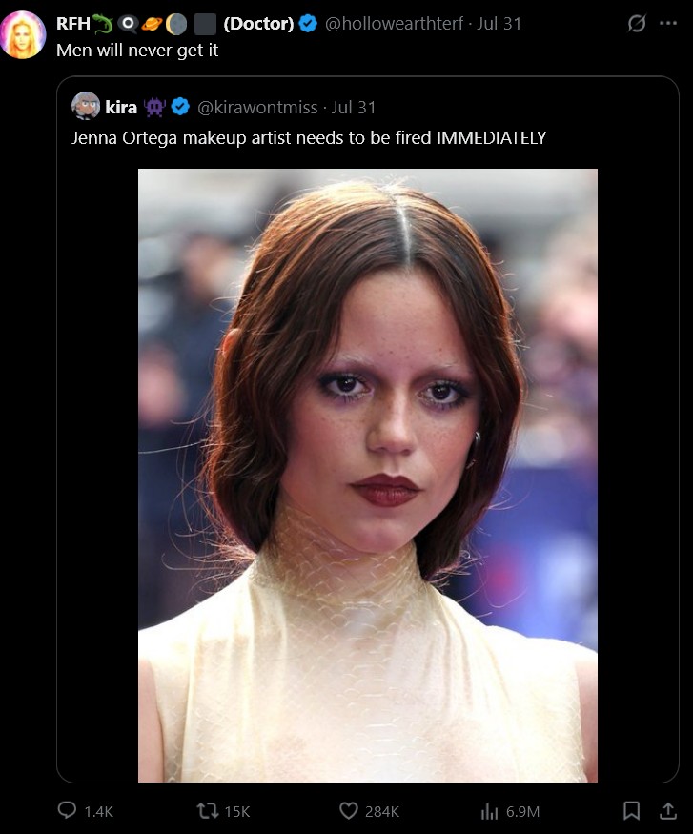Visit @kirawontmiss handle link

pos(257,108)
